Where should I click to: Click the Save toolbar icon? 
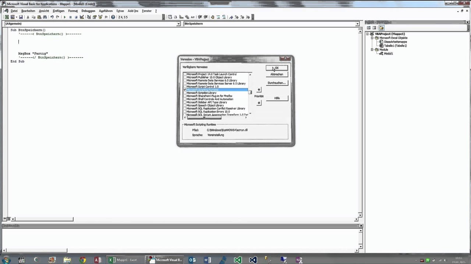click(x=21, y=17)
